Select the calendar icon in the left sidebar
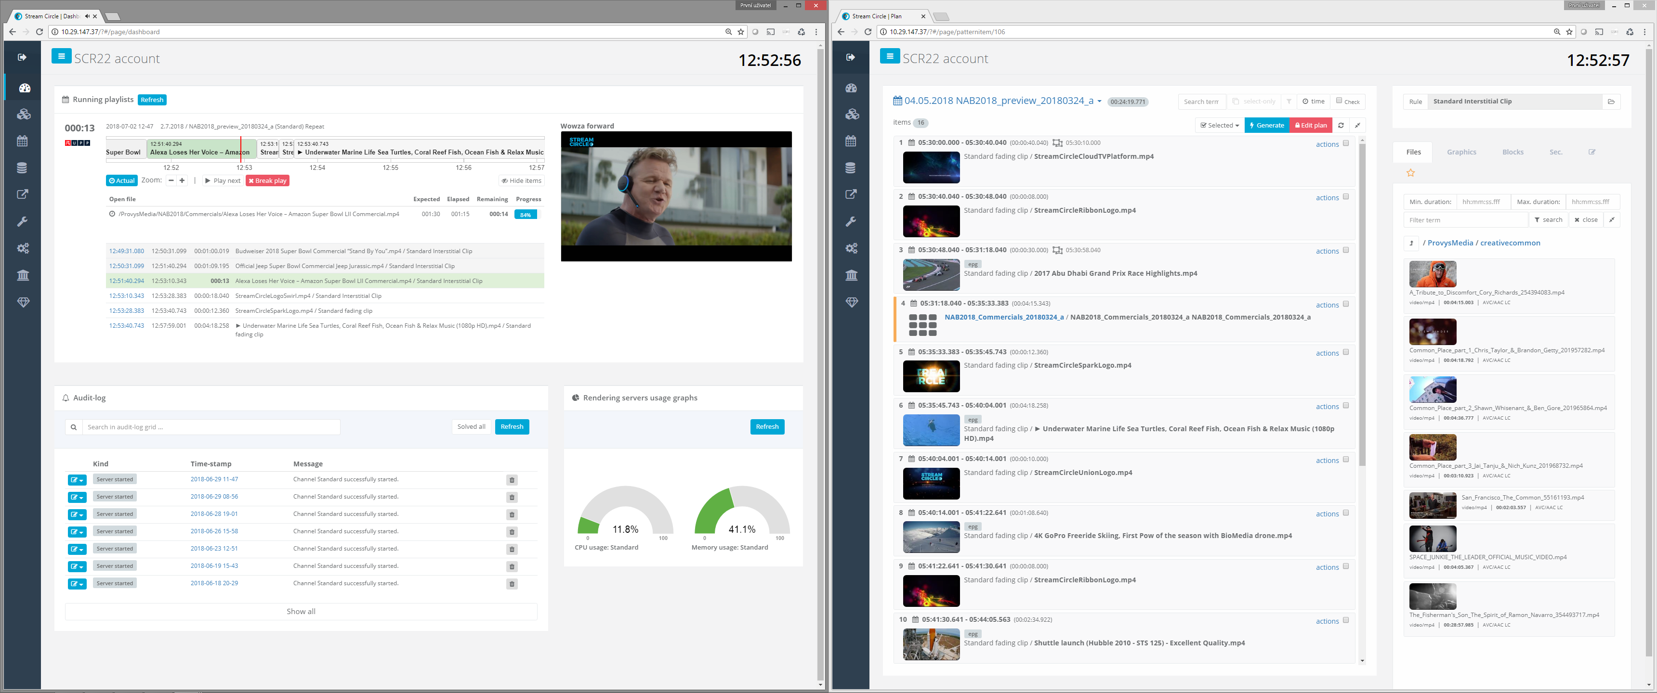Viewport: 1657px width, 693px height. (23, 141)
